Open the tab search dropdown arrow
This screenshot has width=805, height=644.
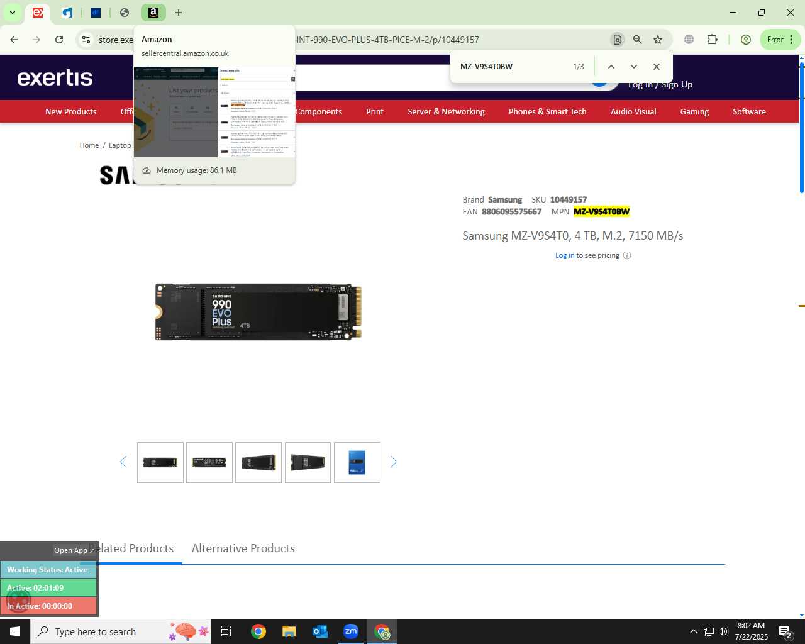(12, 13)
